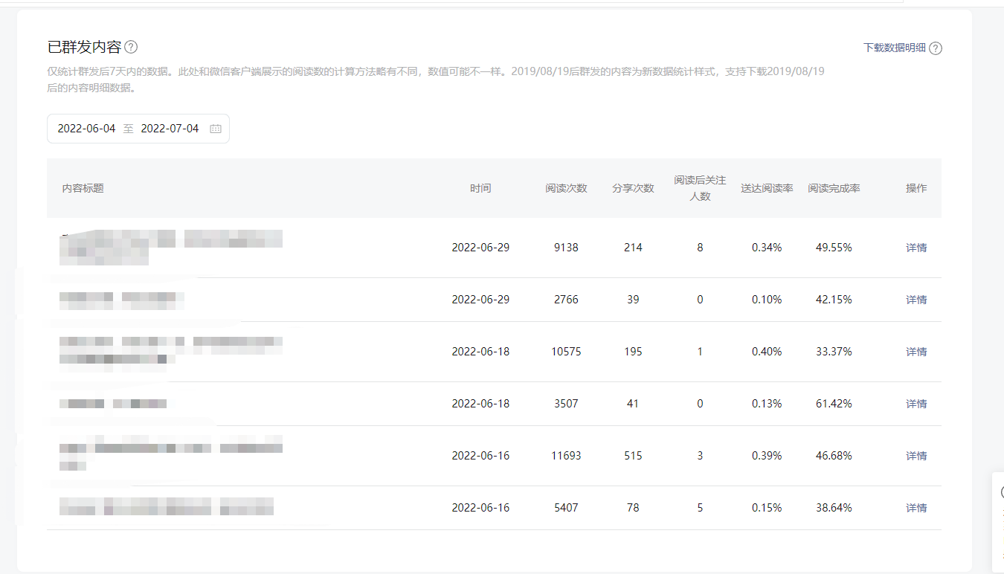Click the 下载数据明细 link
Image resolution: width=1004 pixels, height=574 pixels.
(894, 48)
